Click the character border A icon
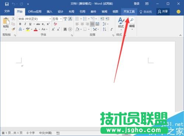 pyautogui.click(x=70, y=19)
